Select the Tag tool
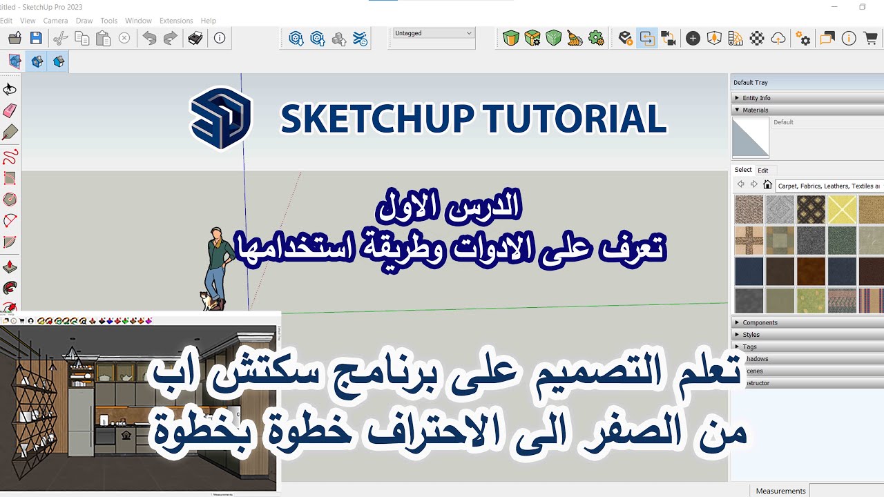The width and height of the screenshot is (884, 497). pos(10,132)
